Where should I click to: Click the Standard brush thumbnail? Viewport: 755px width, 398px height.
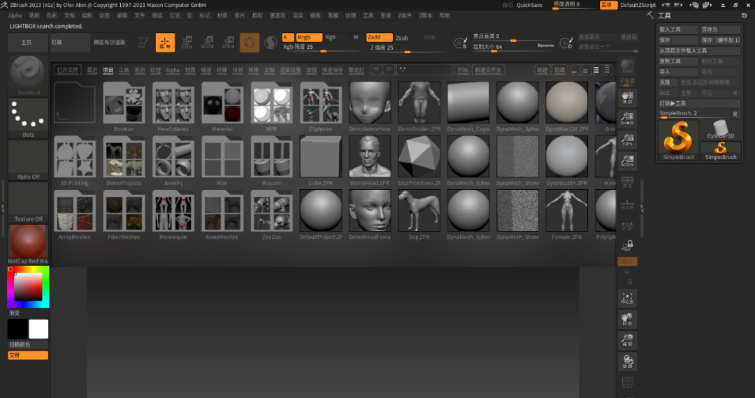point(29,73)
